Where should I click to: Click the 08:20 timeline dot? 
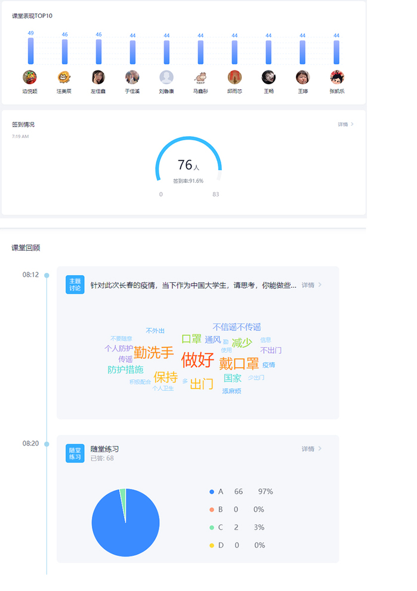coord(47,444)
